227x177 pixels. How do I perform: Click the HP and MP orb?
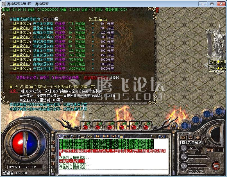(x=25, y=143)
